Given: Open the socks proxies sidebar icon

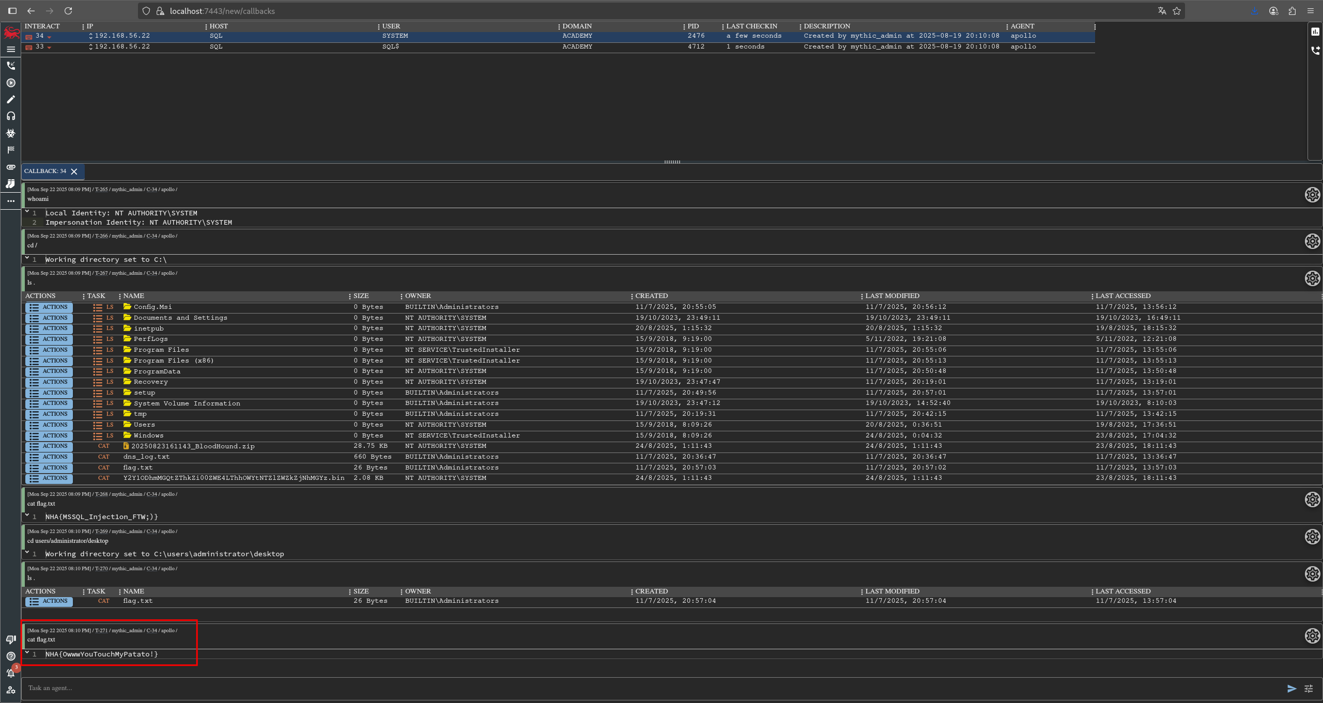Looking at the screenshot, I should (11, 184).
